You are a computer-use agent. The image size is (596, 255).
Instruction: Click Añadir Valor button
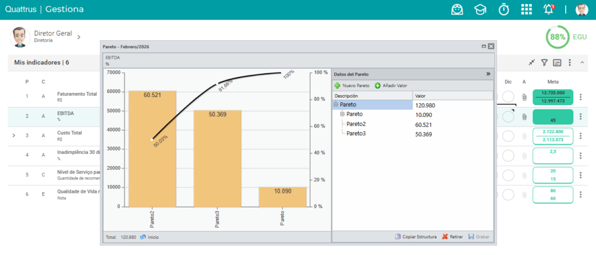(x=391, y=86)
